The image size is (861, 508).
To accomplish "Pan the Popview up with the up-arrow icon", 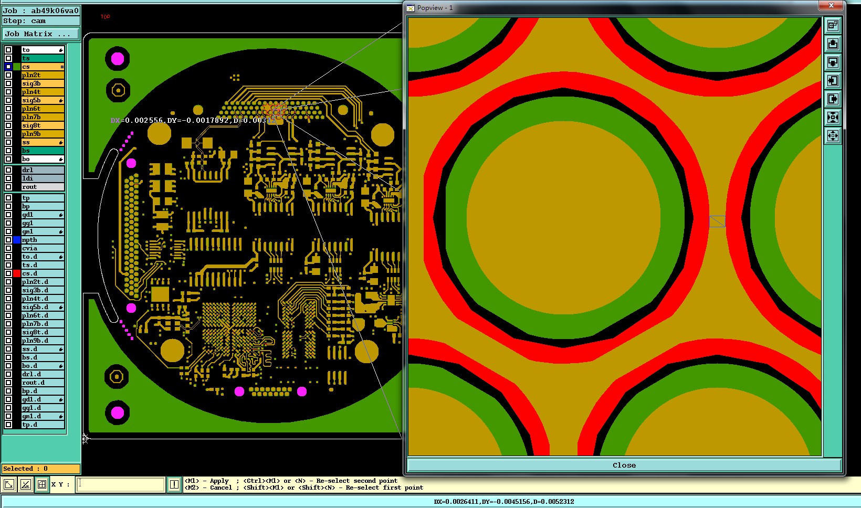I will 833,44.
